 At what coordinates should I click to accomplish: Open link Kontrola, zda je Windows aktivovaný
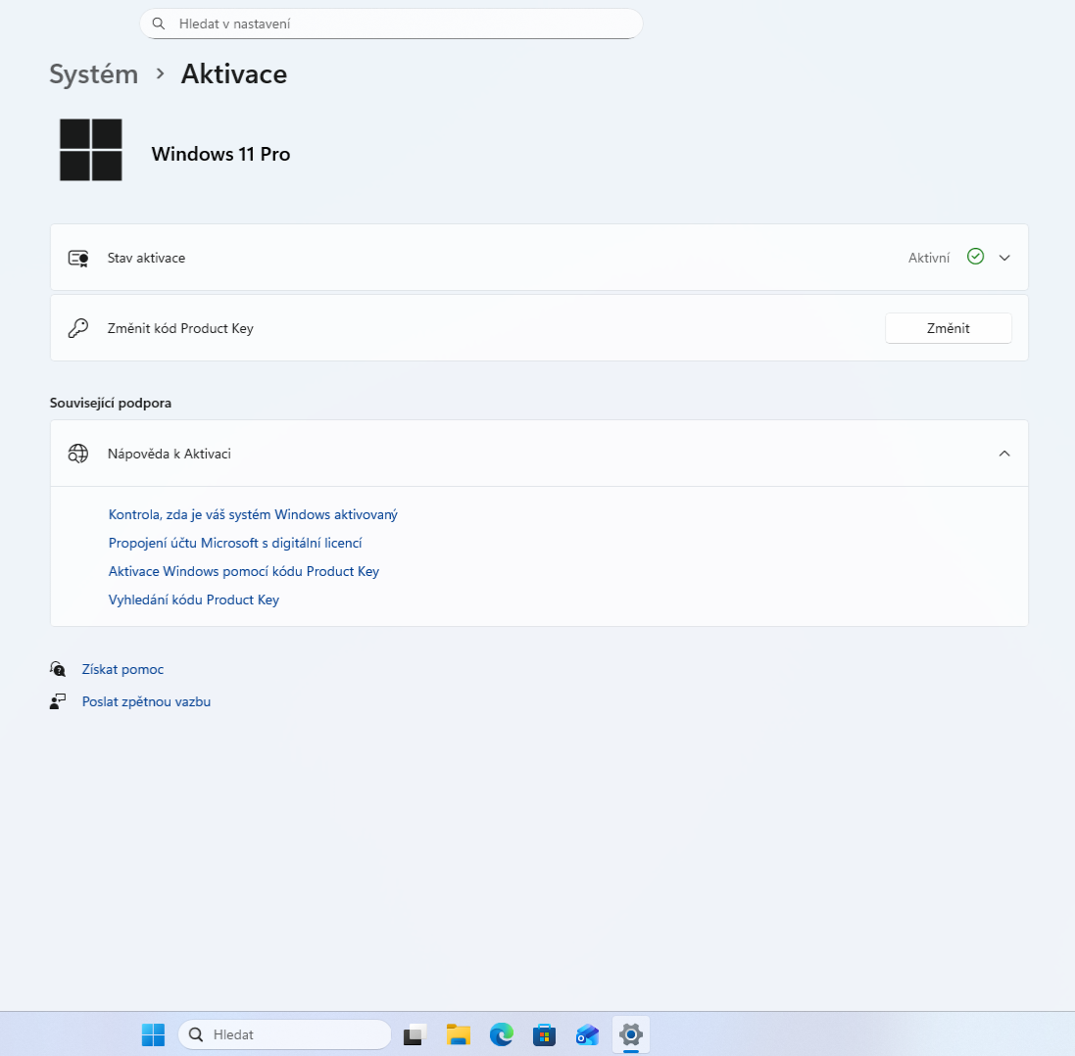point(253,514)
